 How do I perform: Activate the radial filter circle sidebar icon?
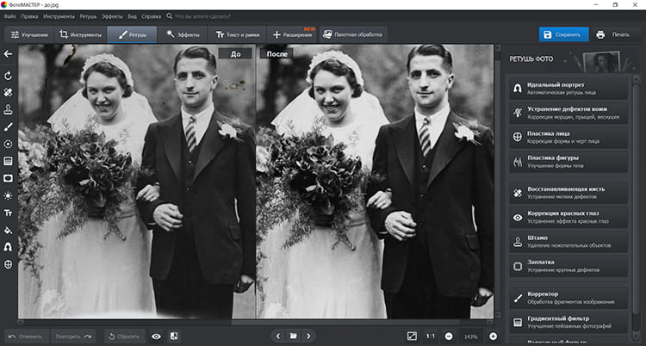(8, 144)
